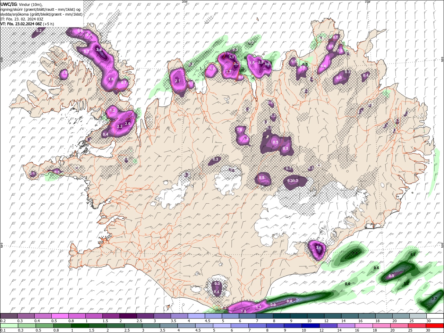The image size is (444, 333).
Task: Click the 3.4 precipitation value in Westfjords
Action: point(99,50)
